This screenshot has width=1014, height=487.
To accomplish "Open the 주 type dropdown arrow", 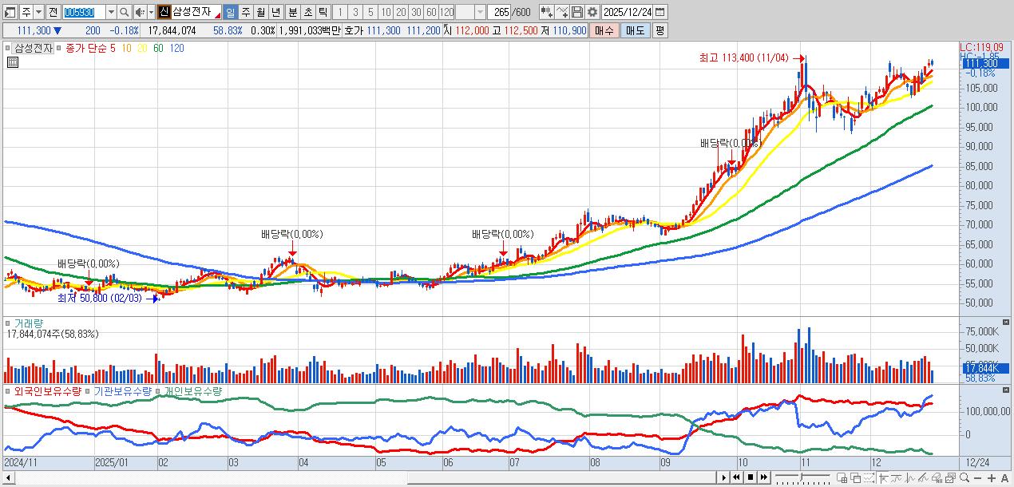I will 38,12.
